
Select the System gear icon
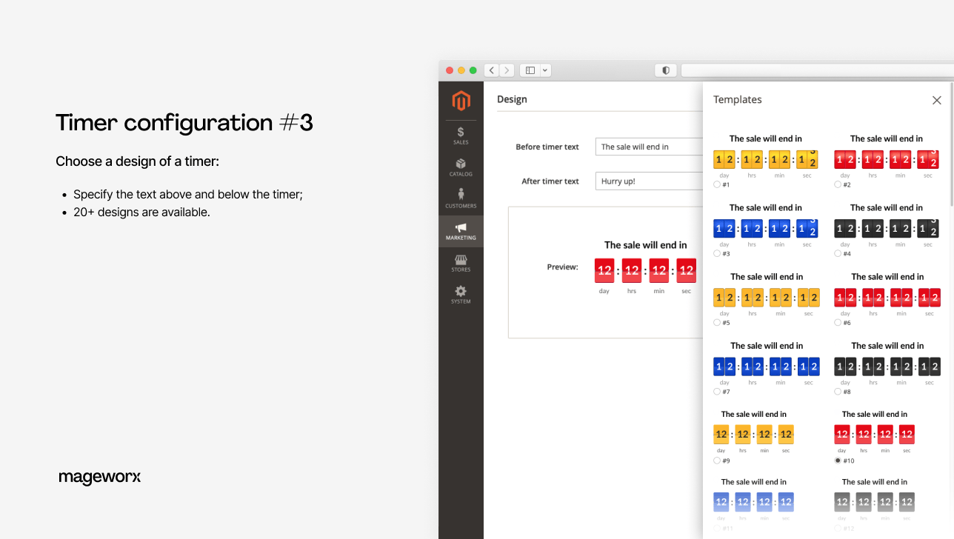[461, 292]
